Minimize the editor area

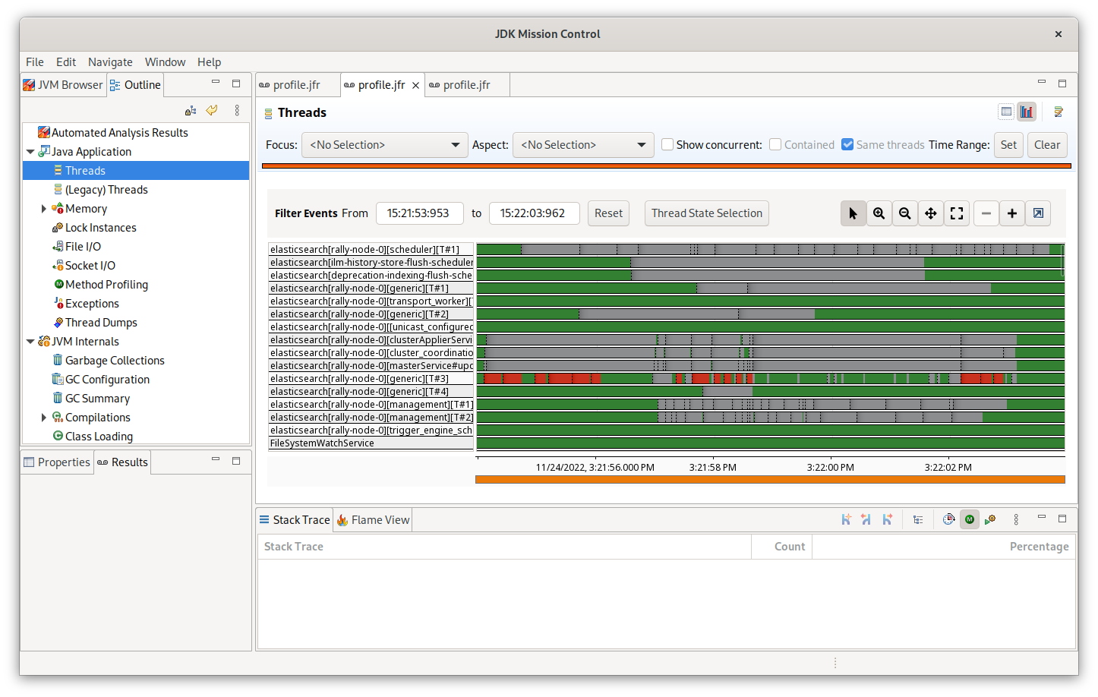point(1042,83)
